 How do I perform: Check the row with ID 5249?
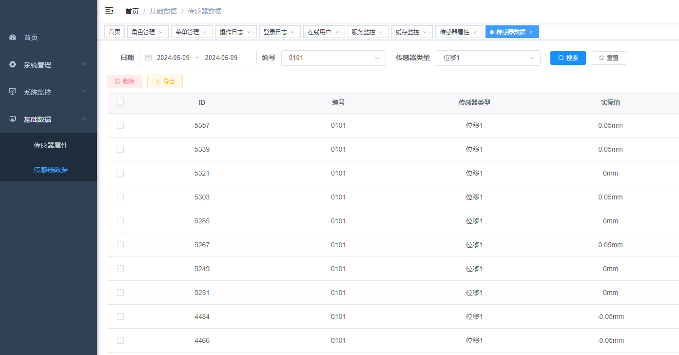coord(120,269)
